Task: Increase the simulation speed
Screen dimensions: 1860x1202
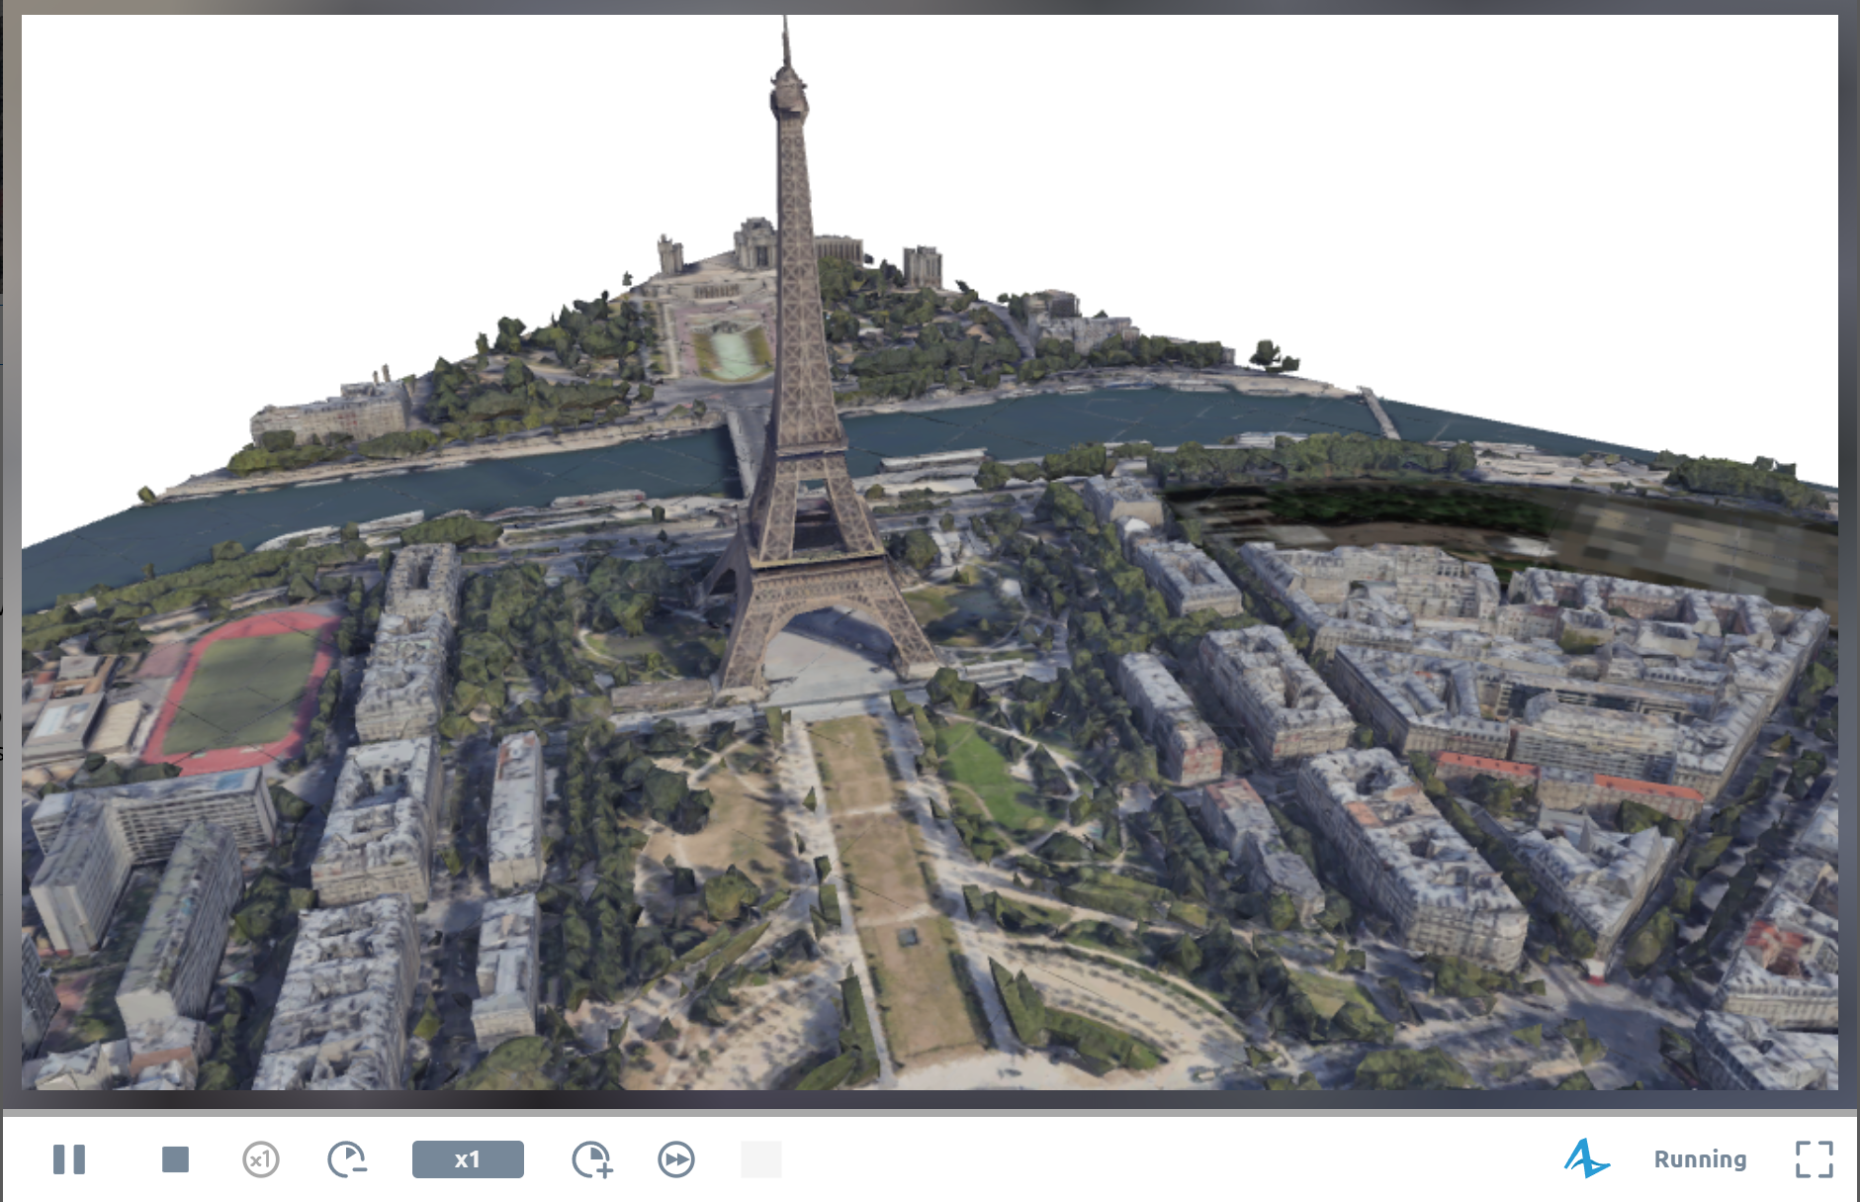Action: 590,1159
